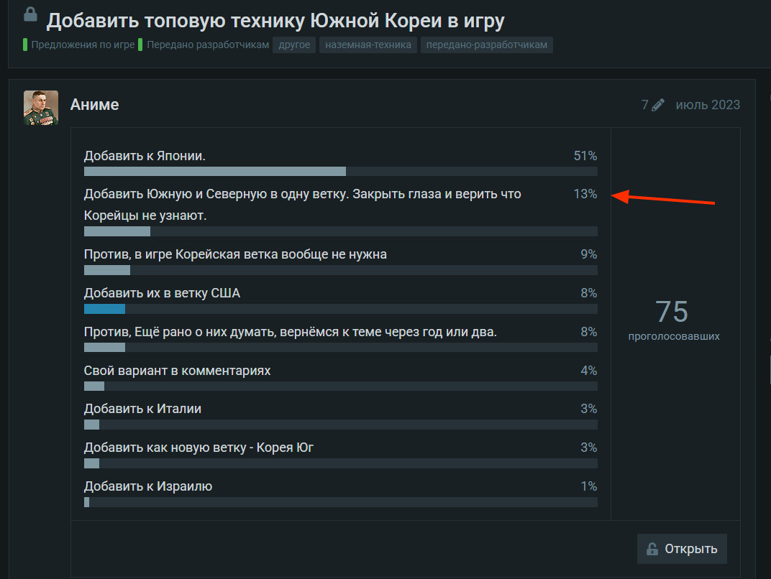
Task: Click the 75 проголосовавших voter count
Action: (x=672, y=320)
